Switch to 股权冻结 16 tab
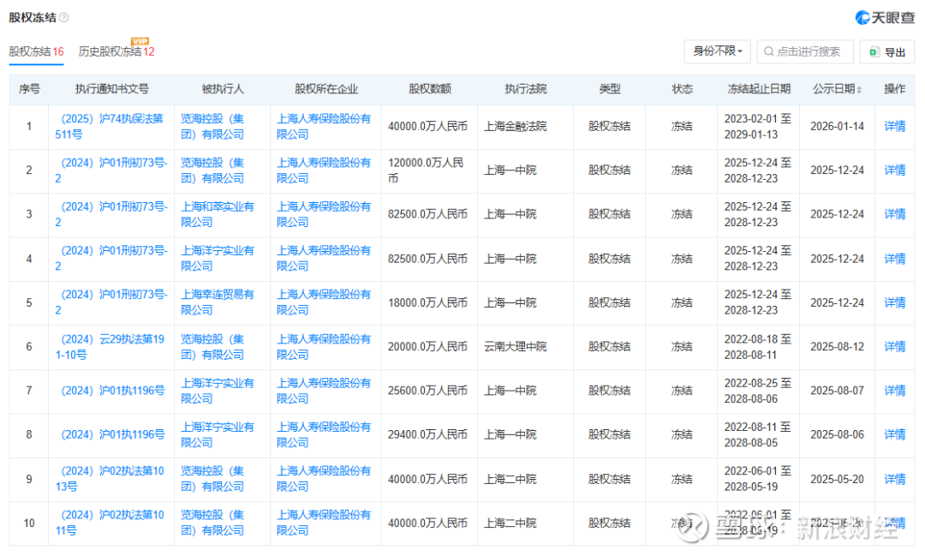Image resolution: width=925 pixels, height=556 pixels. click(x=36, y=52)
